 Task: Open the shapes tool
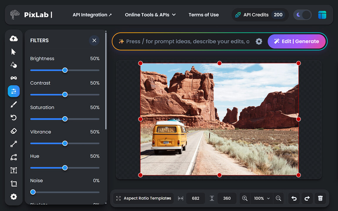point(13,65)
